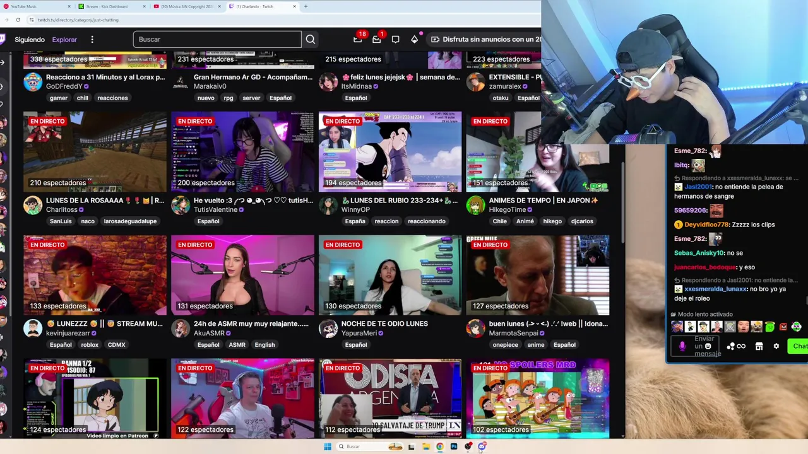
Task: Insert the red angry face emote
Action: [783, 327]
